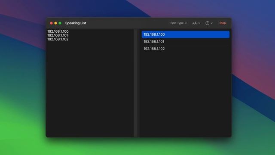The height and width of the screenshot is (155, 275).
Task: Close the Speaking List window
Action: point(51,23)
